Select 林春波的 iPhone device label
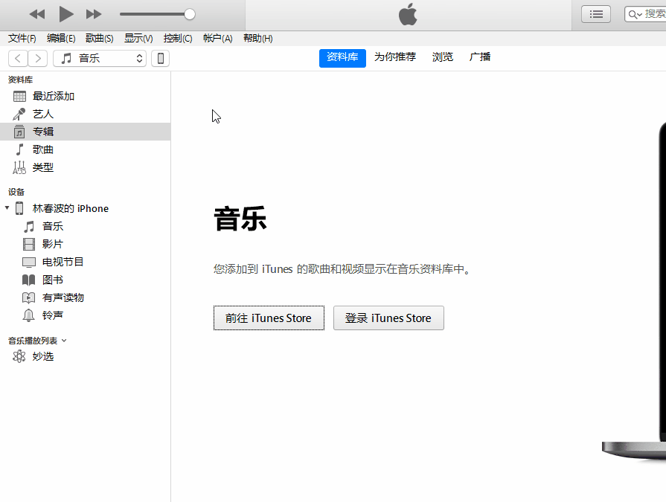Screen dimensions: 666x502 pos(71,208)
